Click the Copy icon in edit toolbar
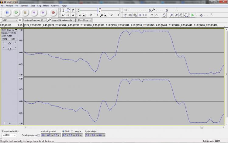 pyautogui.click(x=130, y=15)
